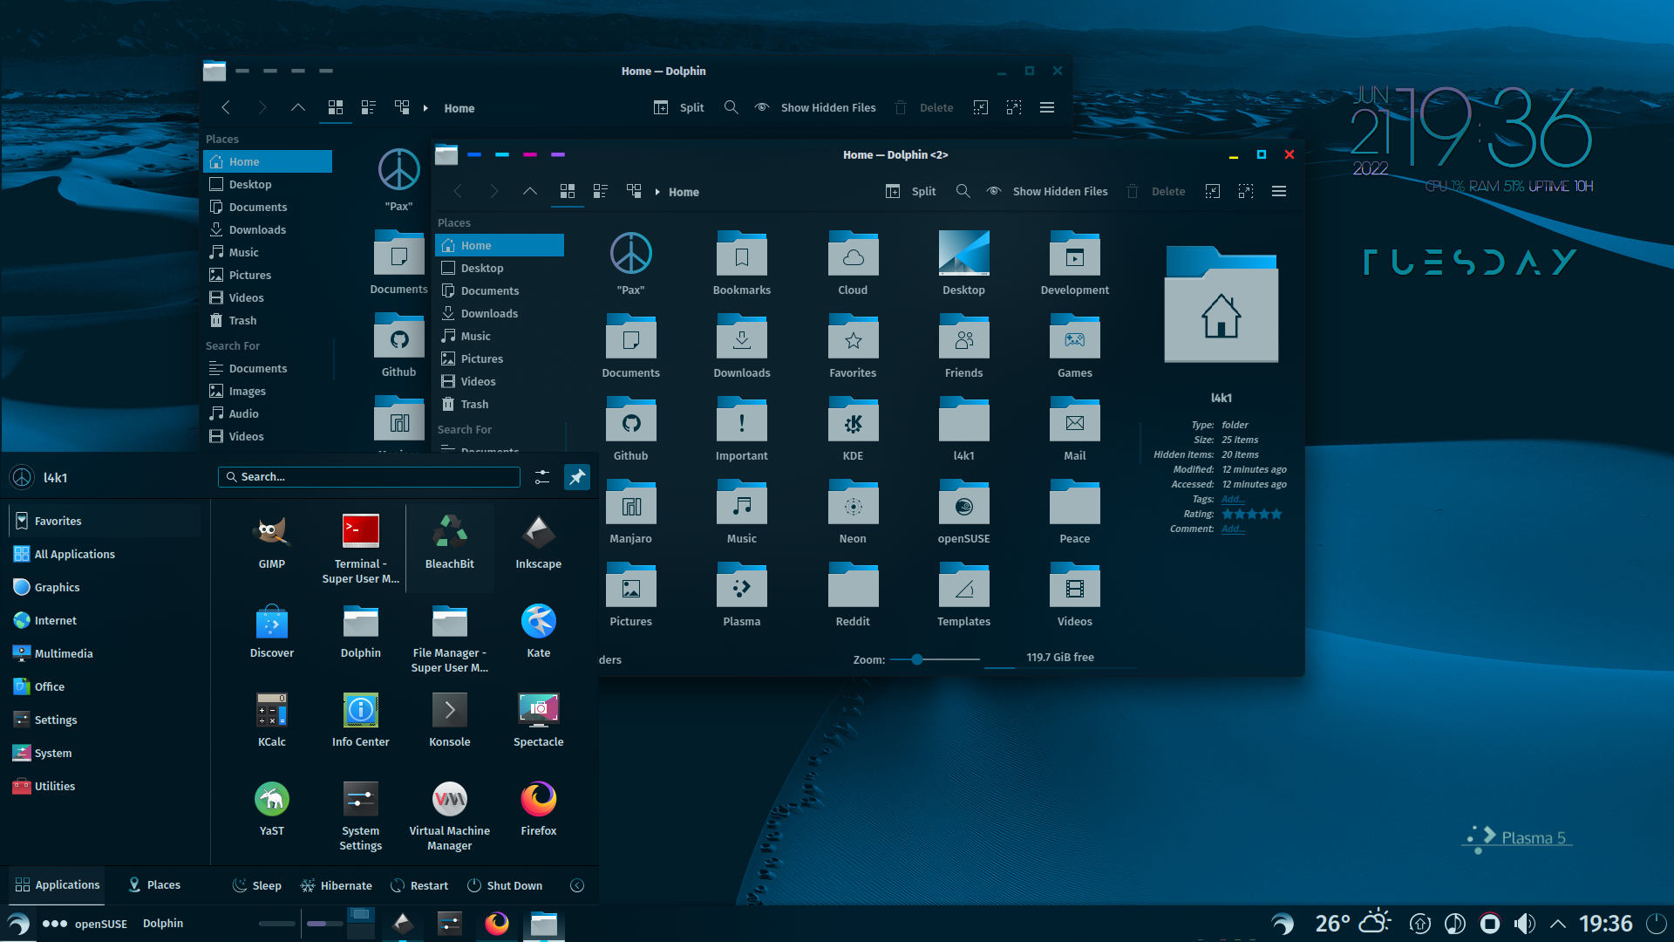The width and height of the screenshot is (1674, 942).
Task: Select the Graphics category in launcher
Action: (x=105, y=587)
